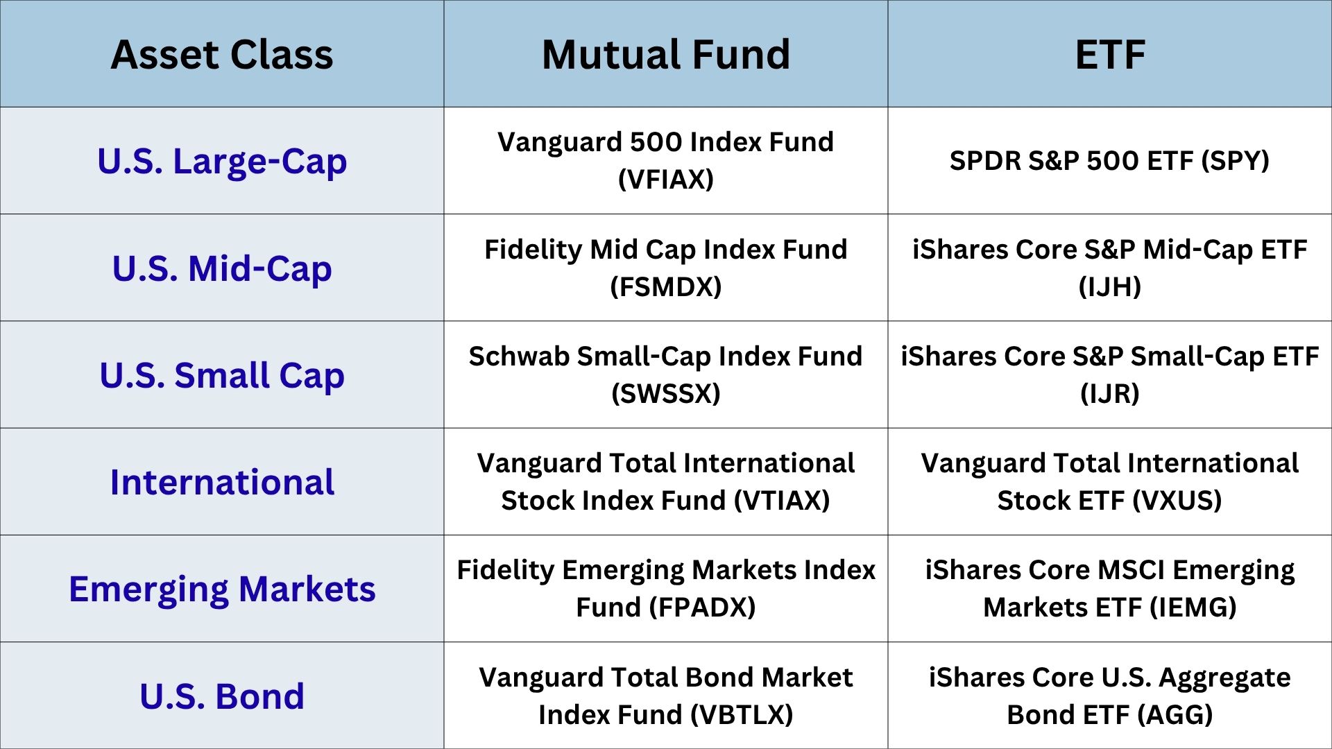Select the U.S. Large-Cap row label
This screenshot has height=749, width=1332.
coord(222,161)
